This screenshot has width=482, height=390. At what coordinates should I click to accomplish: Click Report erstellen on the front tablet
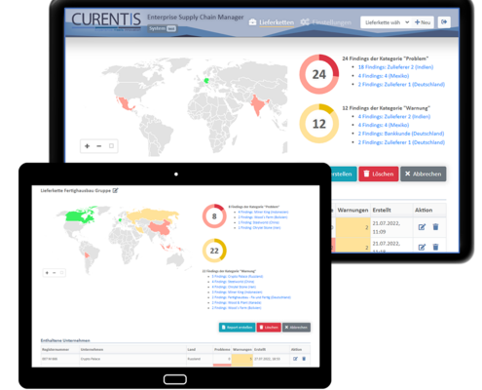tap(237, 328)
